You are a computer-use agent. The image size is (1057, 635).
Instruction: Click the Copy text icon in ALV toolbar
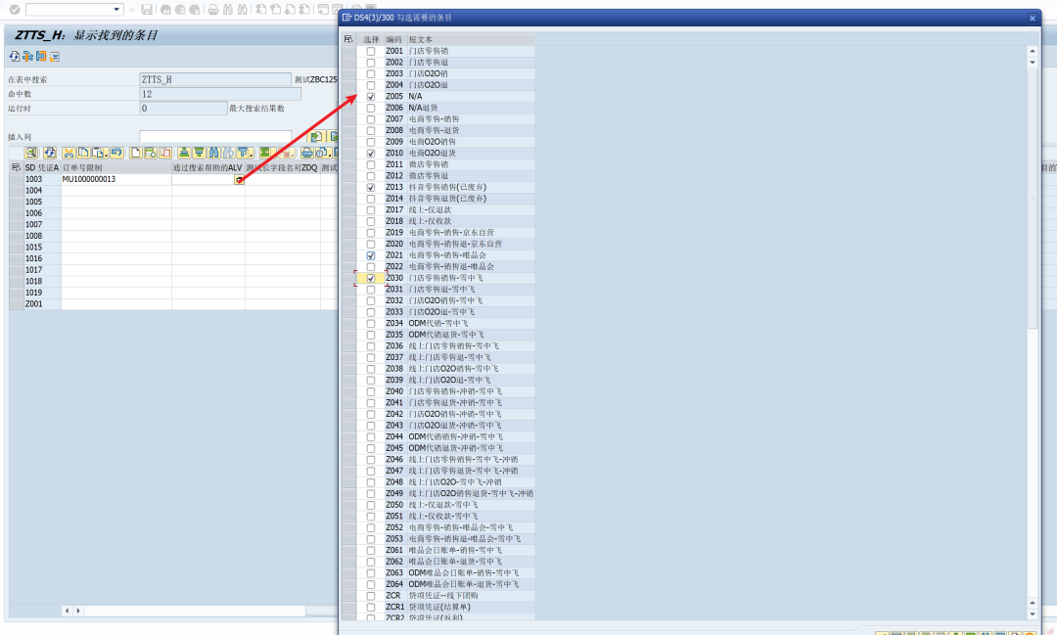[83, 153]
